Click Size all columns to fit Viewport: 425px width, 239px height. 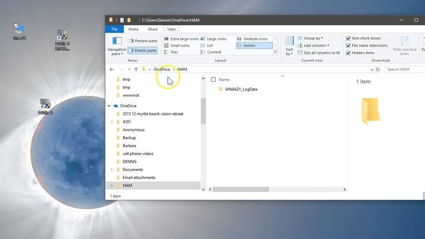point(319,53)
